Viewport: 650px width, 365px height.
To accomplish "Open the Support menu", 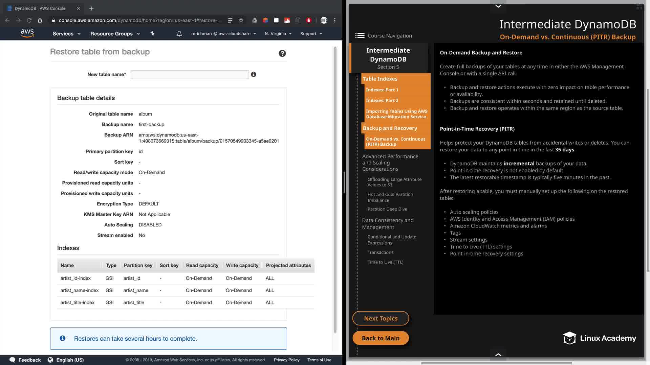I will (x=311, y=34).
